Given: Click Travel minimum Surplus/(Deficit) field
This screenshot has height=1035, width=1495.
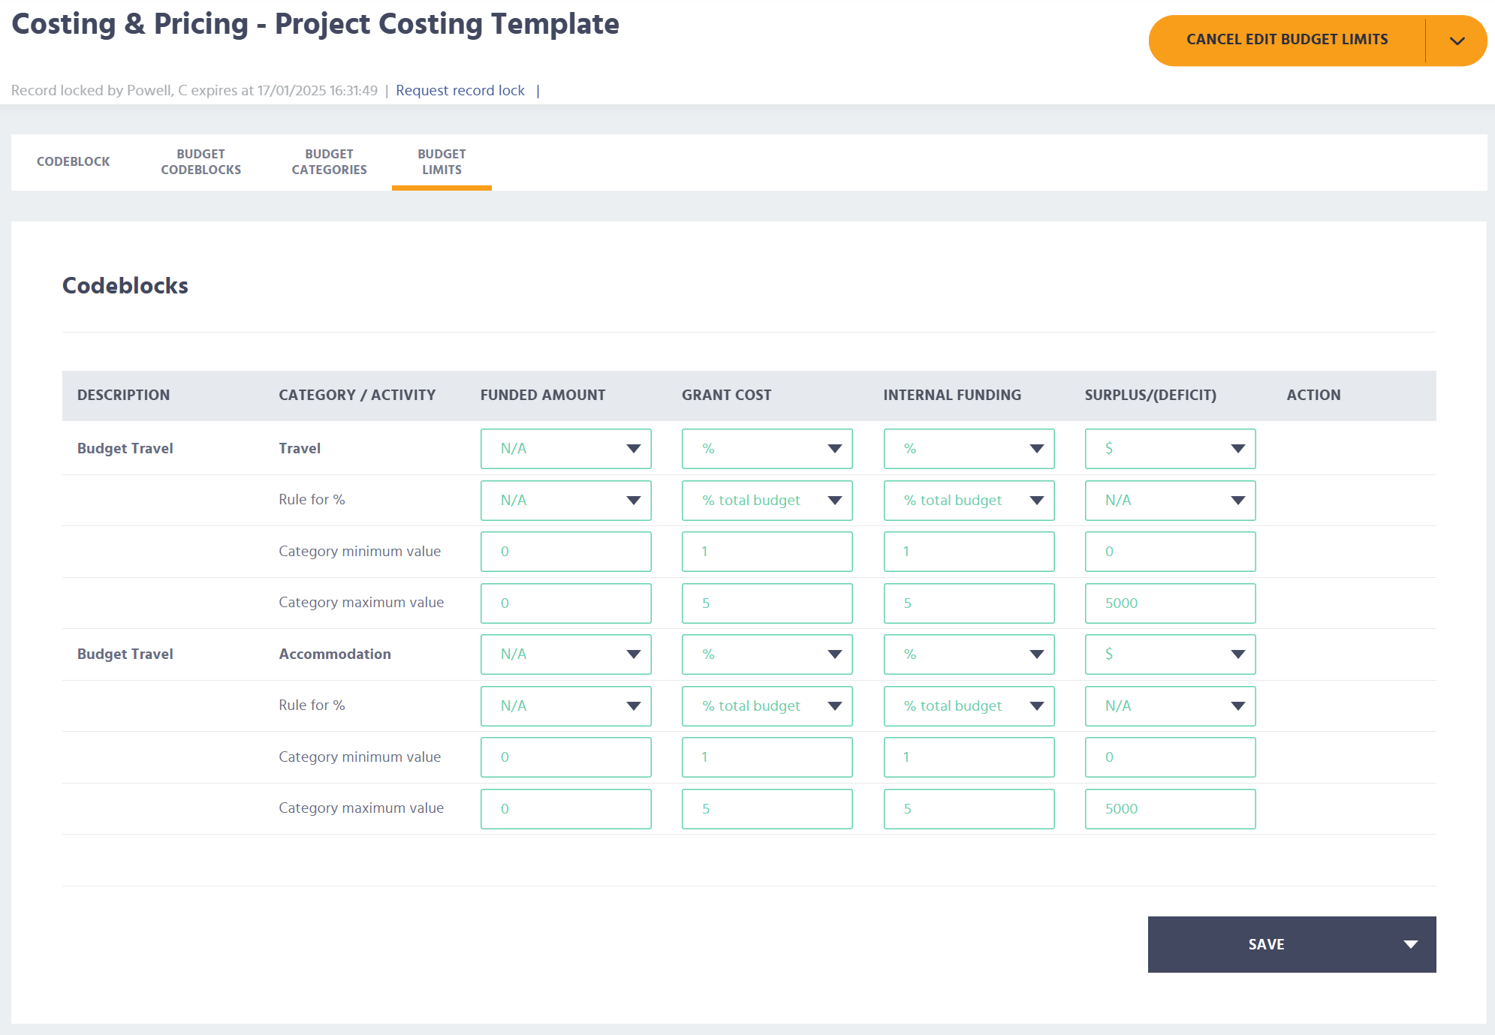Looking at the screenshot, I should point(1171,552).
